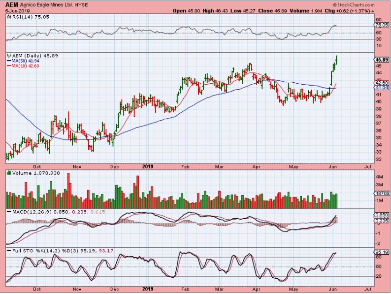This screenshot has height=294, width=391.
Task: Click the blue MA(50) legend line swatch
Action: [x=9, y=61]
